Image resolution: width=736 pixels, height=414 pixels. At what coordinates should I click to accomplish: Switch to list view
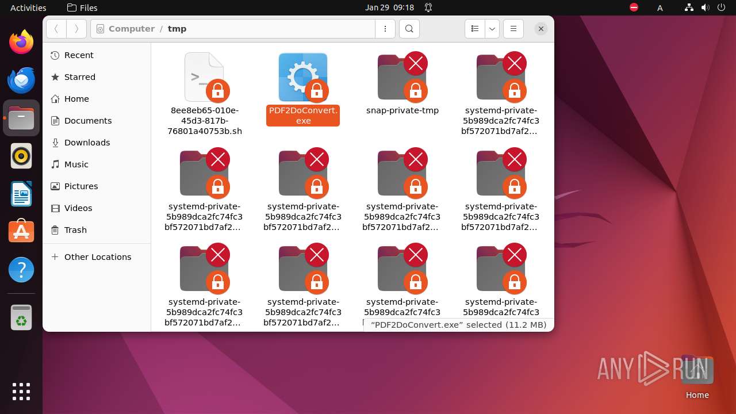[474, 29]
